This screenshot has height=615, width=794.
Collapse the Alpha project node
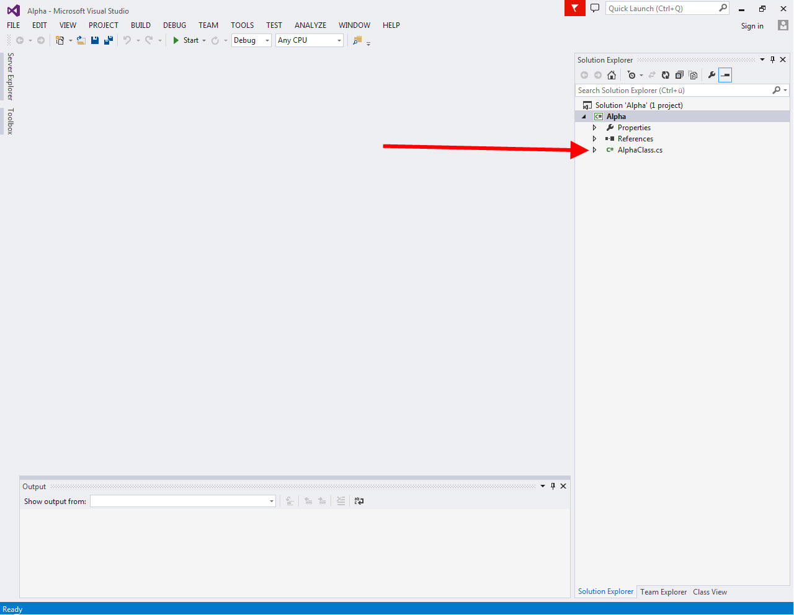584,117
